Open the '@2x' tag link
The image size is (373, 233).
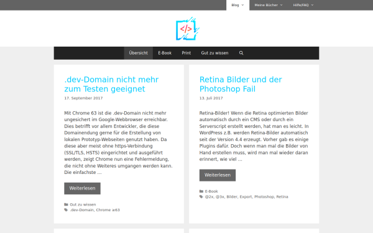coord(209,196)
